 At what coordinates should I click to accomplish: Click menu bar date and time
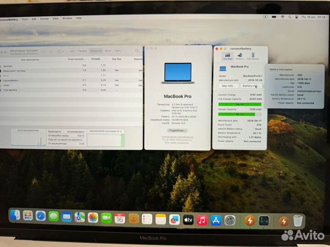pos(313,17)
